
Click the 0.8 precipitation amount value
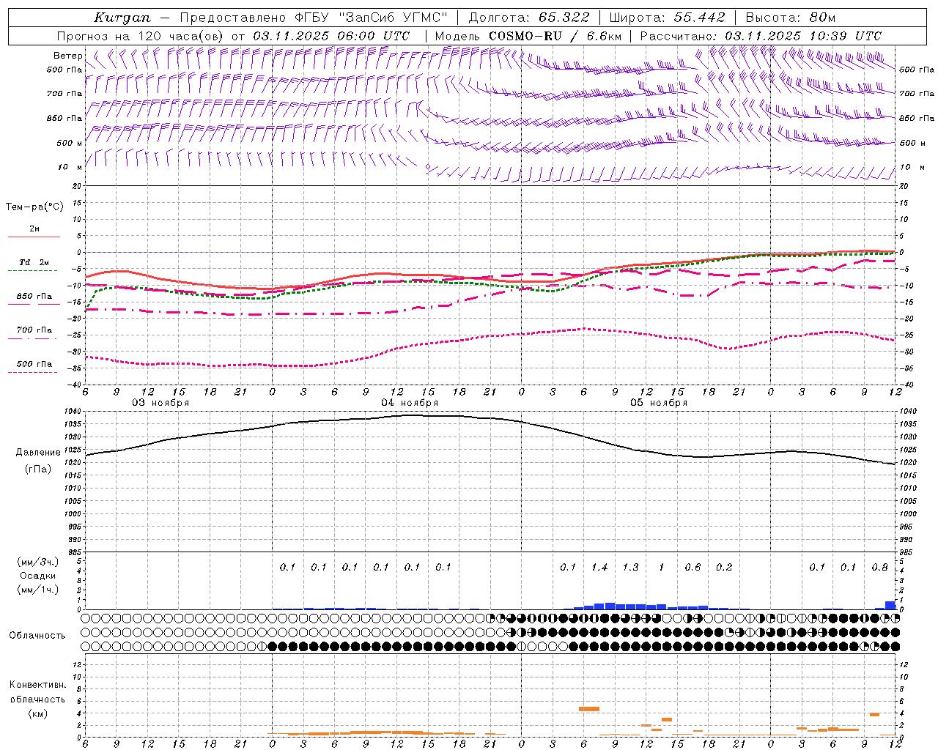tap(880, 567)
